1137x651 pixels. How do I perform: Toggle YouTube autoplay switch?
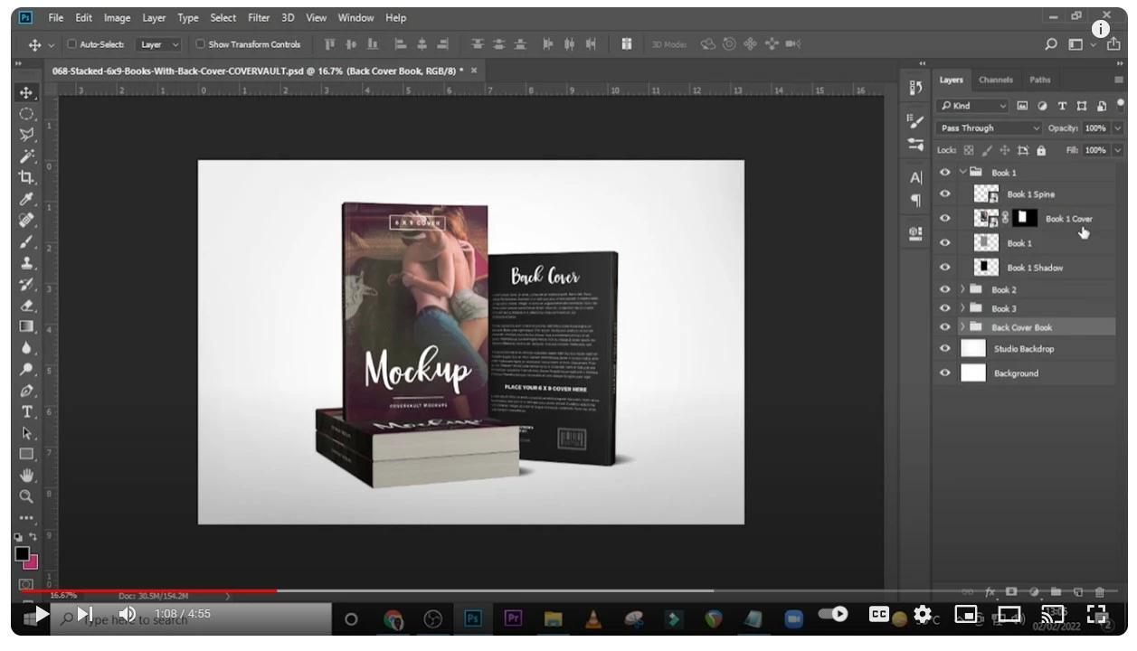[x=832, y=614]
